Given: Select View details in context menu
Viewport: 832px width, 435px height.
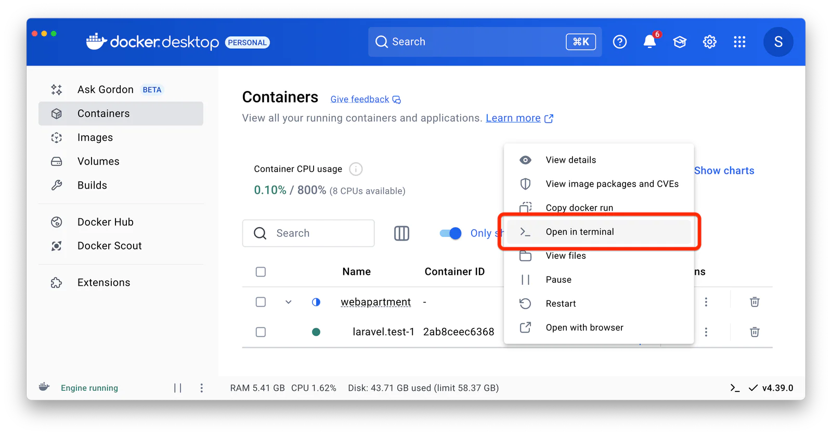Looking at the screenshot, I should pyautogui.click(x=599, y=160).
